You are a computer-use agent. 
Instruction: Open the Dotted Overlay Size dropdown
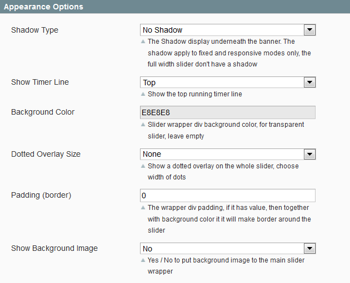tap(227, 154)
